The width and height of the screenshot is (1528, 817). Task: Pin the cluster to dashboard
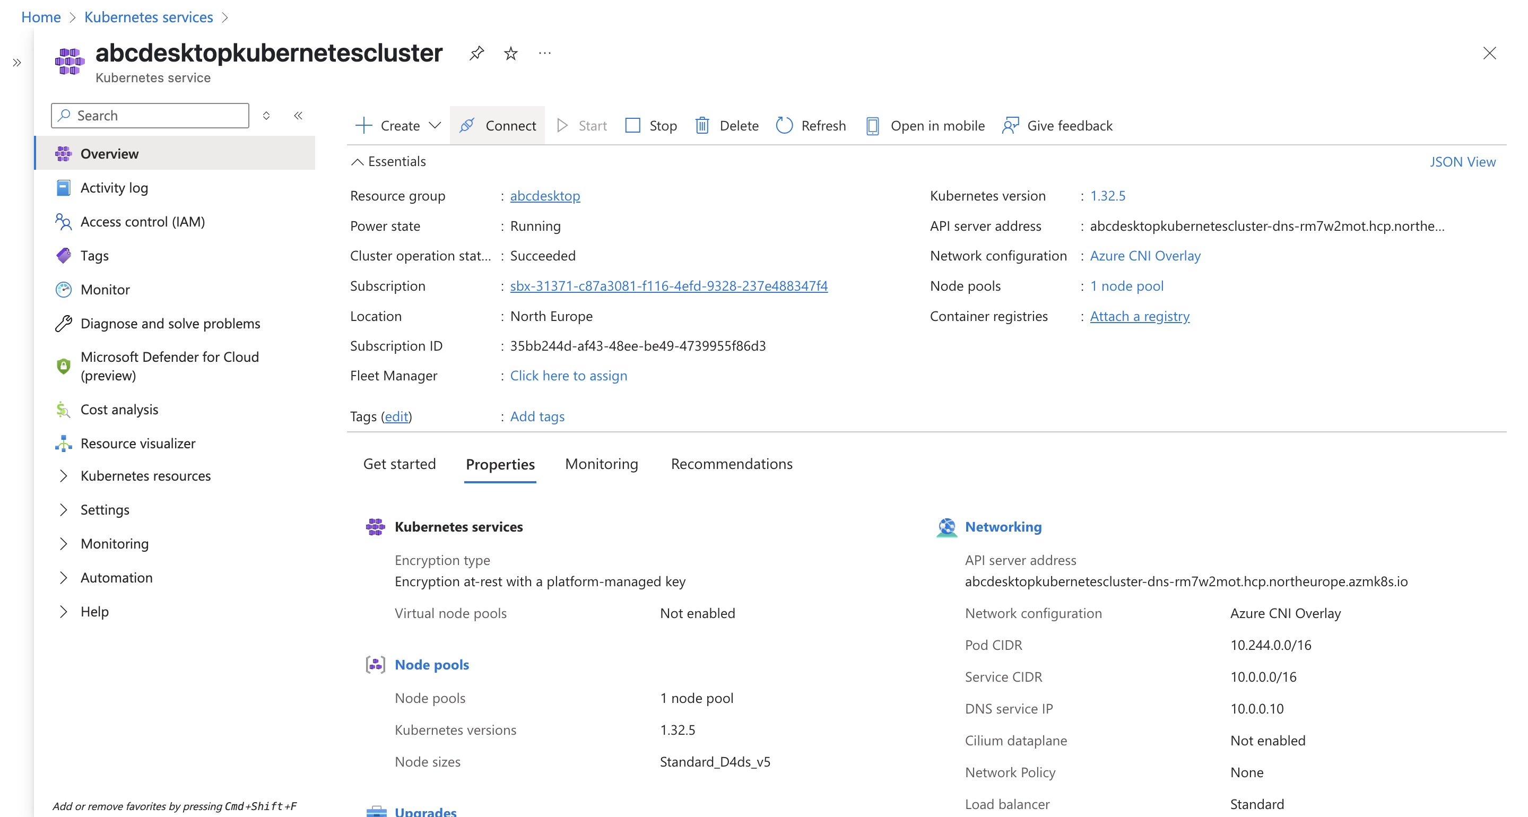476,54
